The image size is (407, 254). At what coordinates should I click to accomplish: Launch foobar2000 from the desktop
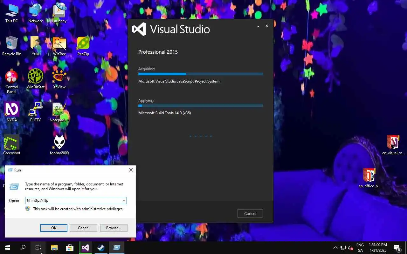59,145
